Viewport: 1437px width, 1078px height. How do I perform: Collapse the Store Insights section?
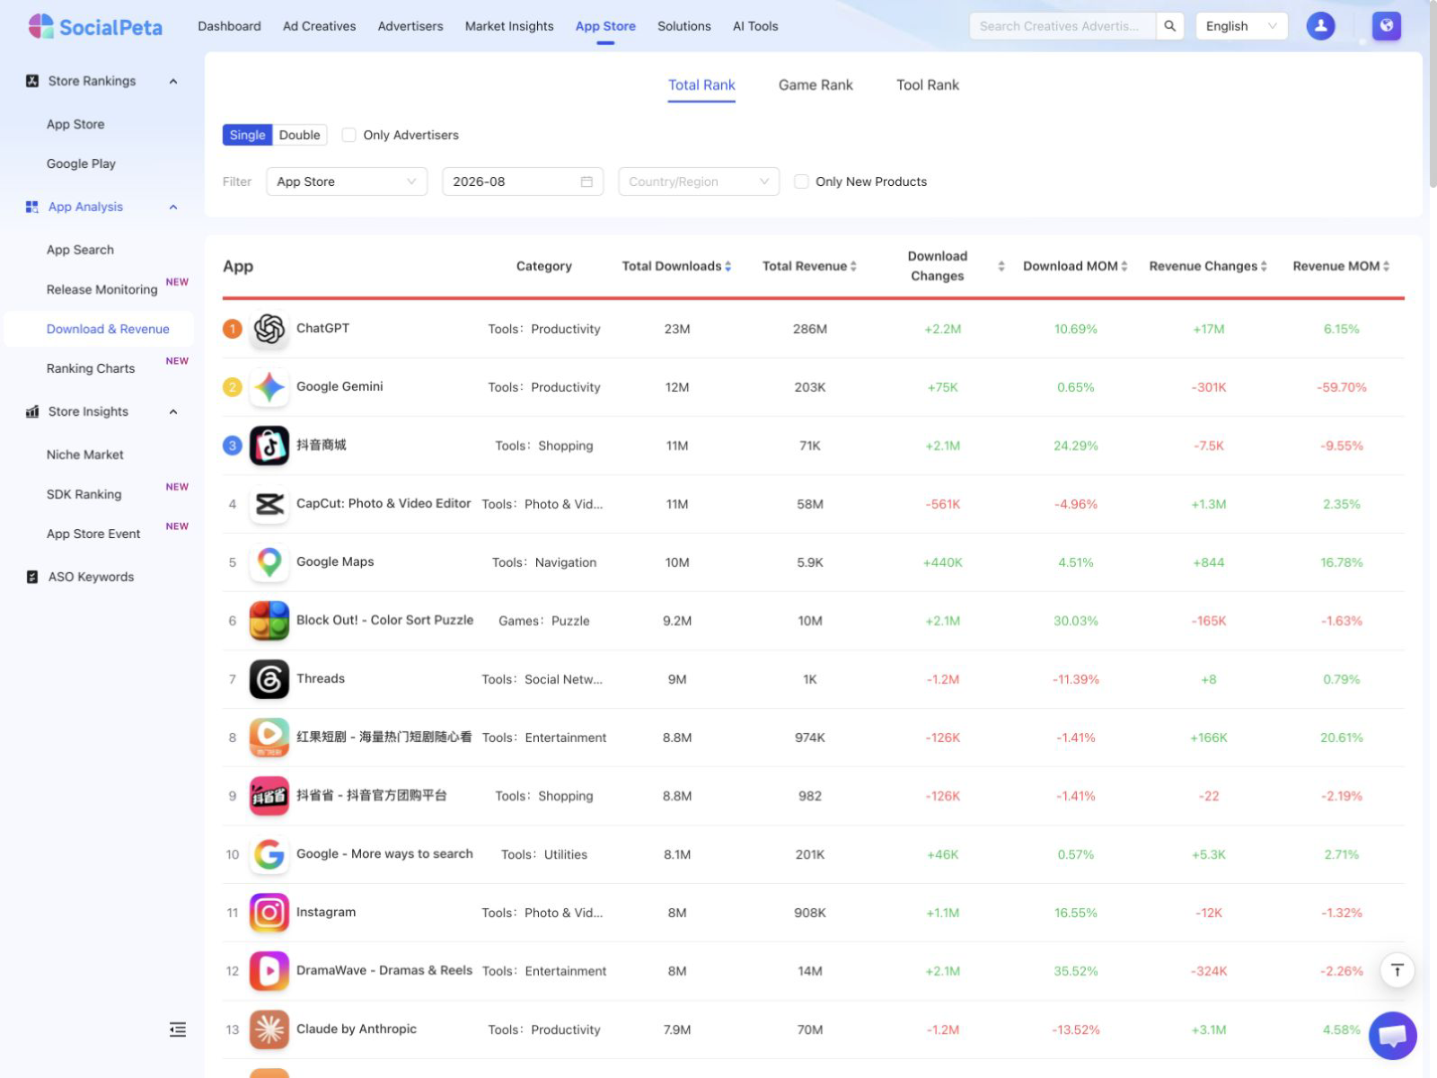tap(173, 411)
